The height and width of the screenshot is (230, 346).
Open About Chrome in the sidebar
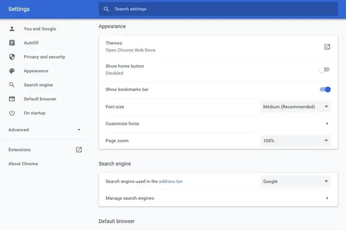click(23, 164)
